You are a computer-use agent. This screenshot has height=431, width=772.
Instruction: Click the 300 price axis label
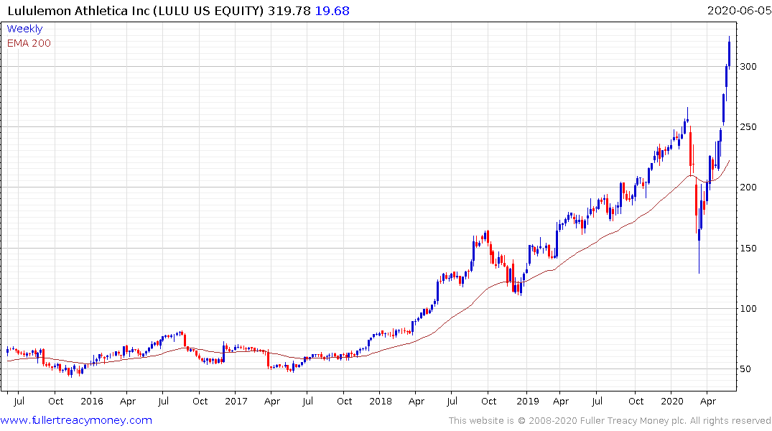click(748, 67)
